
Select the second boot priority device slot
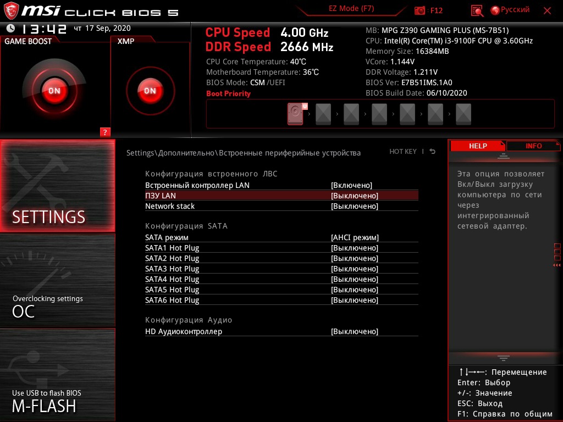click(323, 114)
